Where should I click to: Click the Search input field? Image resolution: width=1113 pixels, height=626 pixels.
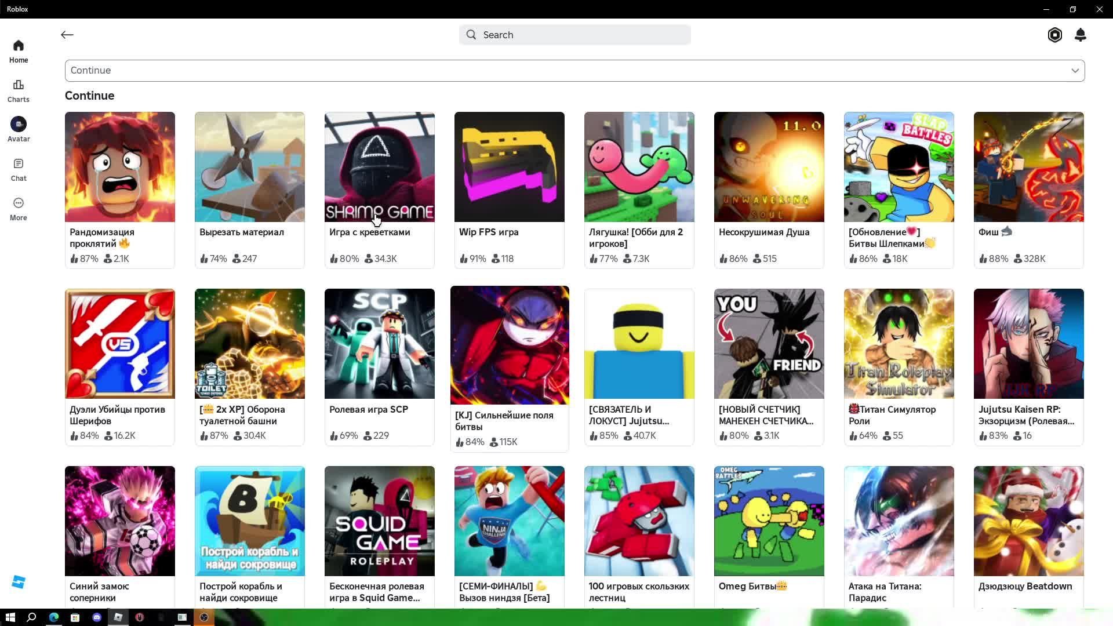(x=580, y=35)
